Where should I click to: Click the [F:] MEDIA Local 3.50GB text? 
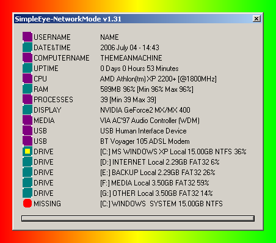[154, 183]
